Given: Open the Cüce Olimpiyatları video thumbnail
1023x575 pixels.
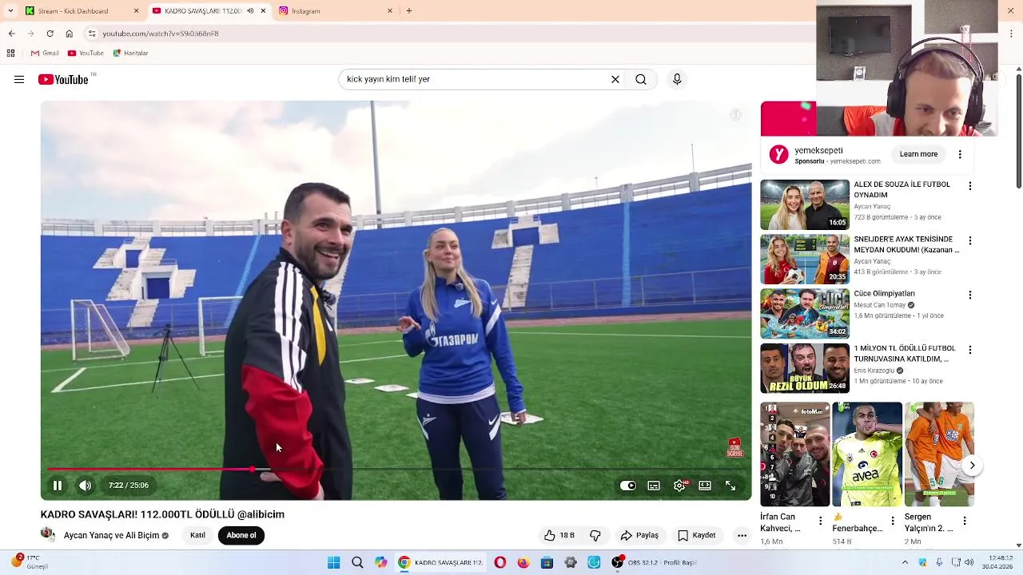Looking at the screenshot, I should point(805,314).
